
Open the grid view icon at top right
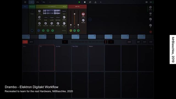tap(151, 2)
